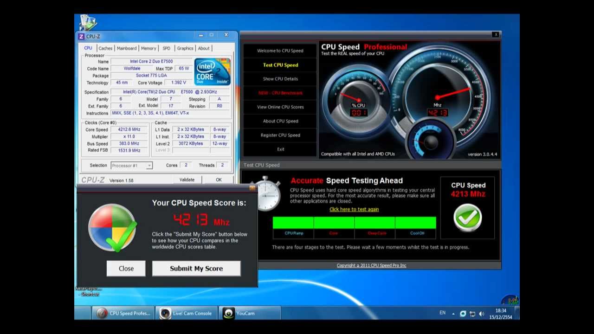Show hidden tray icons arrow

(453, 314)
